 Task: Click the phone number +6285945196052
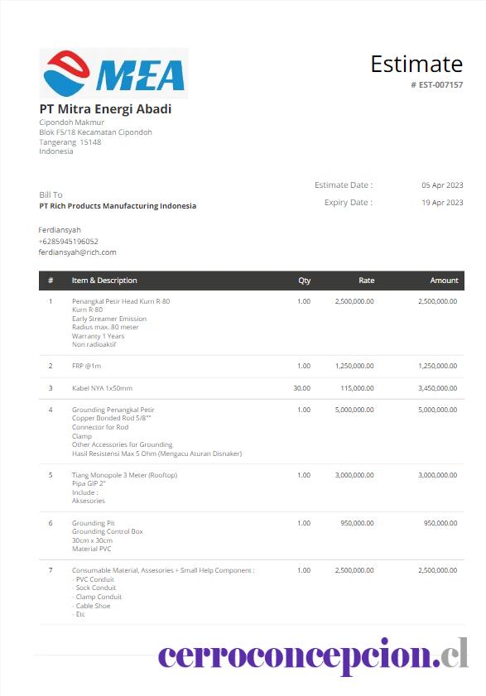(x=69, y=242)
